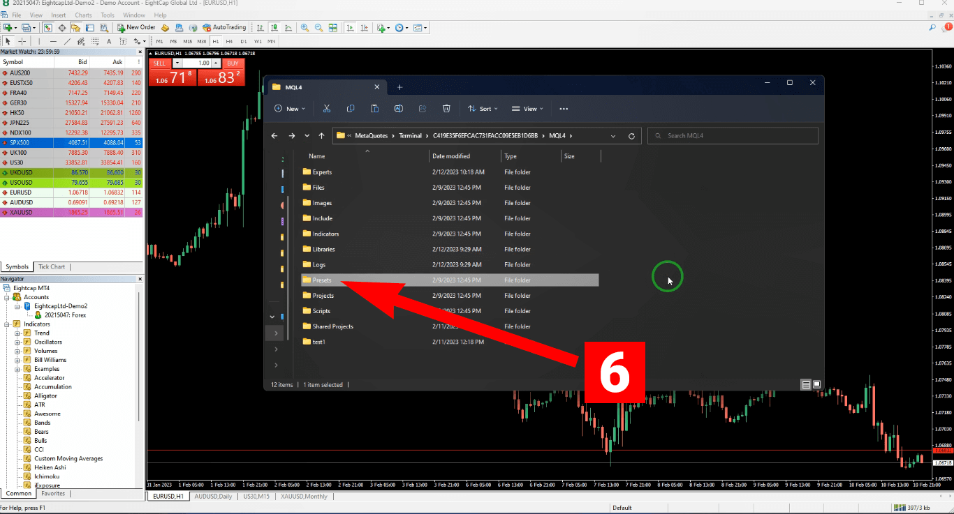Switch to the AUDUSD,Daily chart tab

(x=214, y=496)
